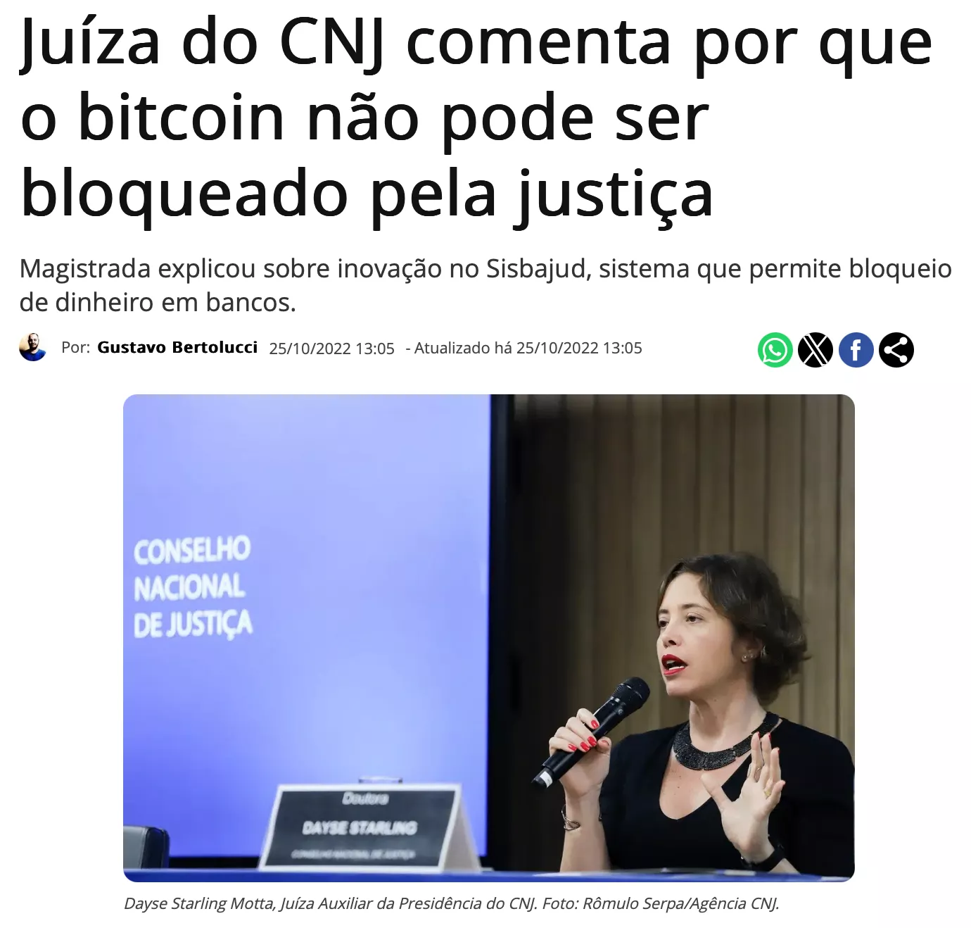Share the article on X (Twitter)
971x928 pixels.
coord(815,349)
